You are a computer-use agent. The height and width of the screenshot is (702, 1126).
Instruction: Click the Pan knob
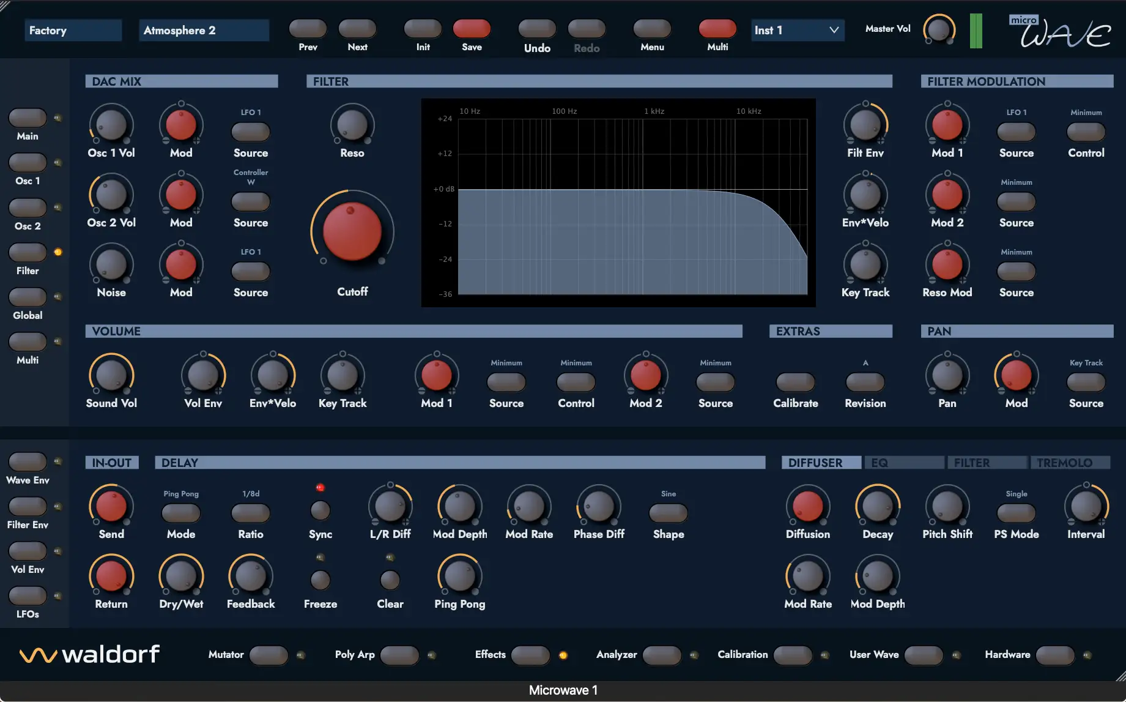point(947,375)
